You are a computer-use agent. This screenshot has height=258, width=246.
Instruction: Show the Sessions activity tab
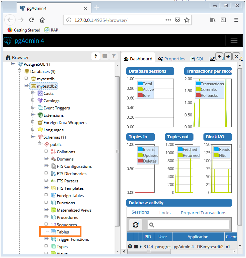pos(140,212)
